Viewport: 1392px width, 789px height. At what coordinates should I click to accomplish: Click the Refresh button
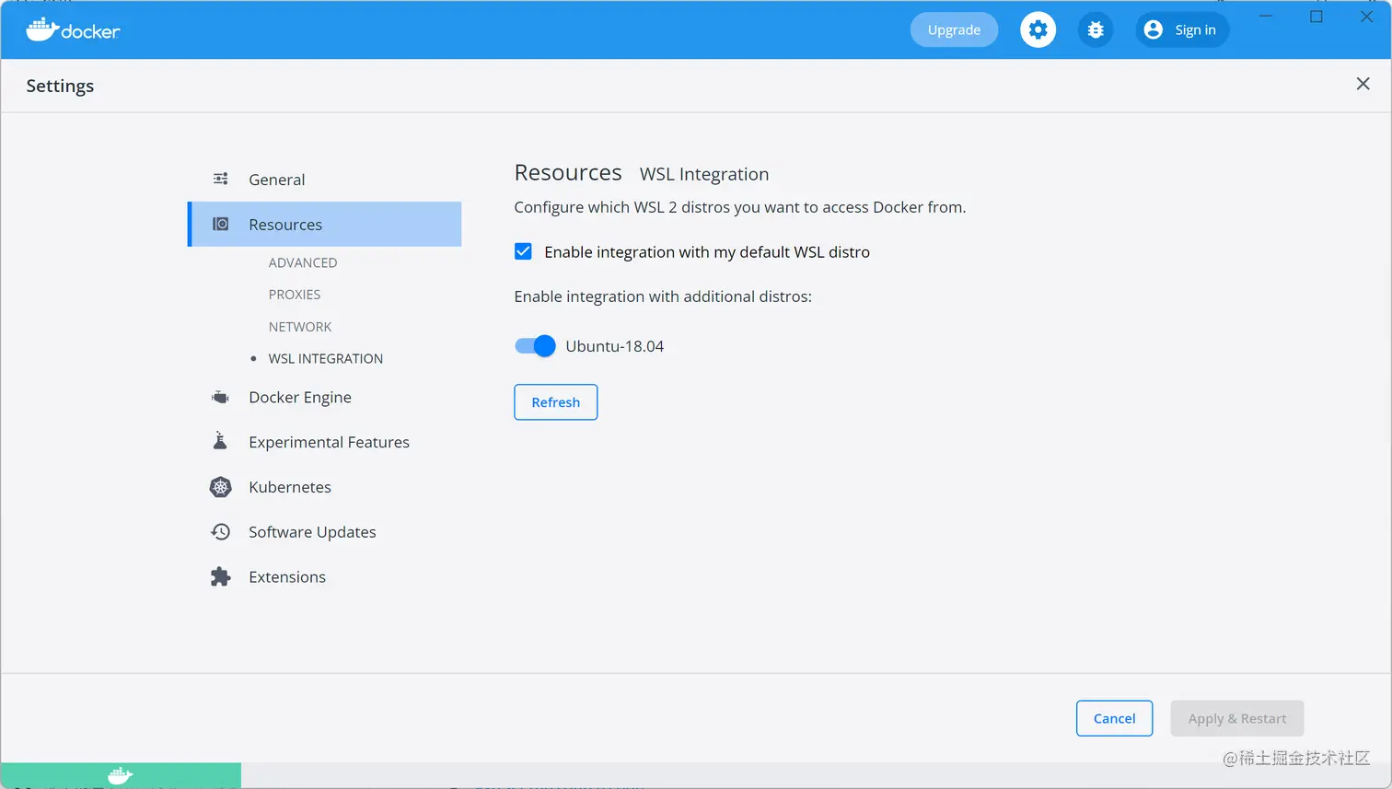(556, 402)
